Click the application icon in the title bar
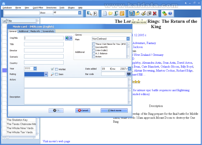This screenshot has width=202, height=145. pos(3,3)
